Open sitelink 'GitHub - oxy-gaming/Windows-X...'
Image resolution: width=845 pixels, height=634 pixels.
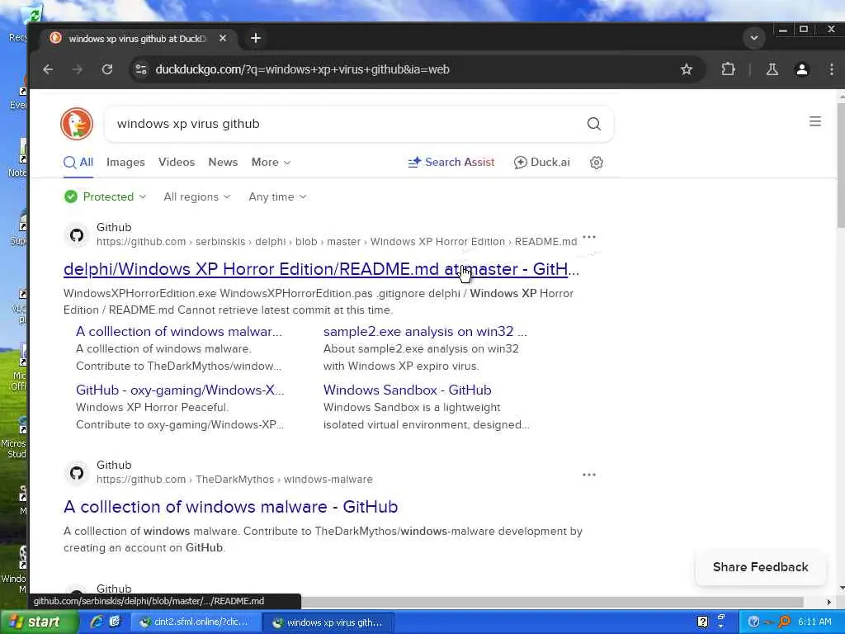coord(180,390)
